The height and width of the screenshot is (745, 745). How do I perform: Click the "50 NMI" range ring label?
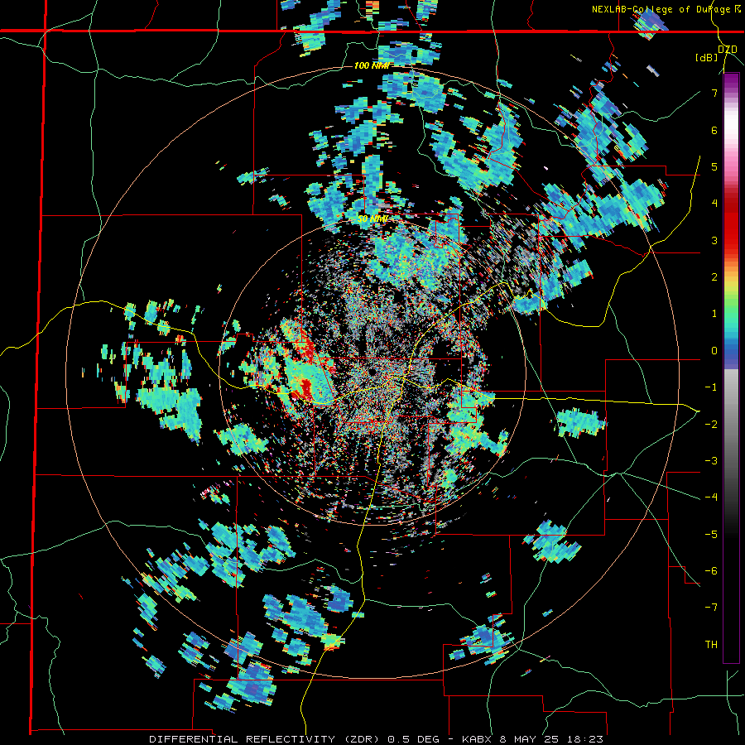click(x=372, y=219)
